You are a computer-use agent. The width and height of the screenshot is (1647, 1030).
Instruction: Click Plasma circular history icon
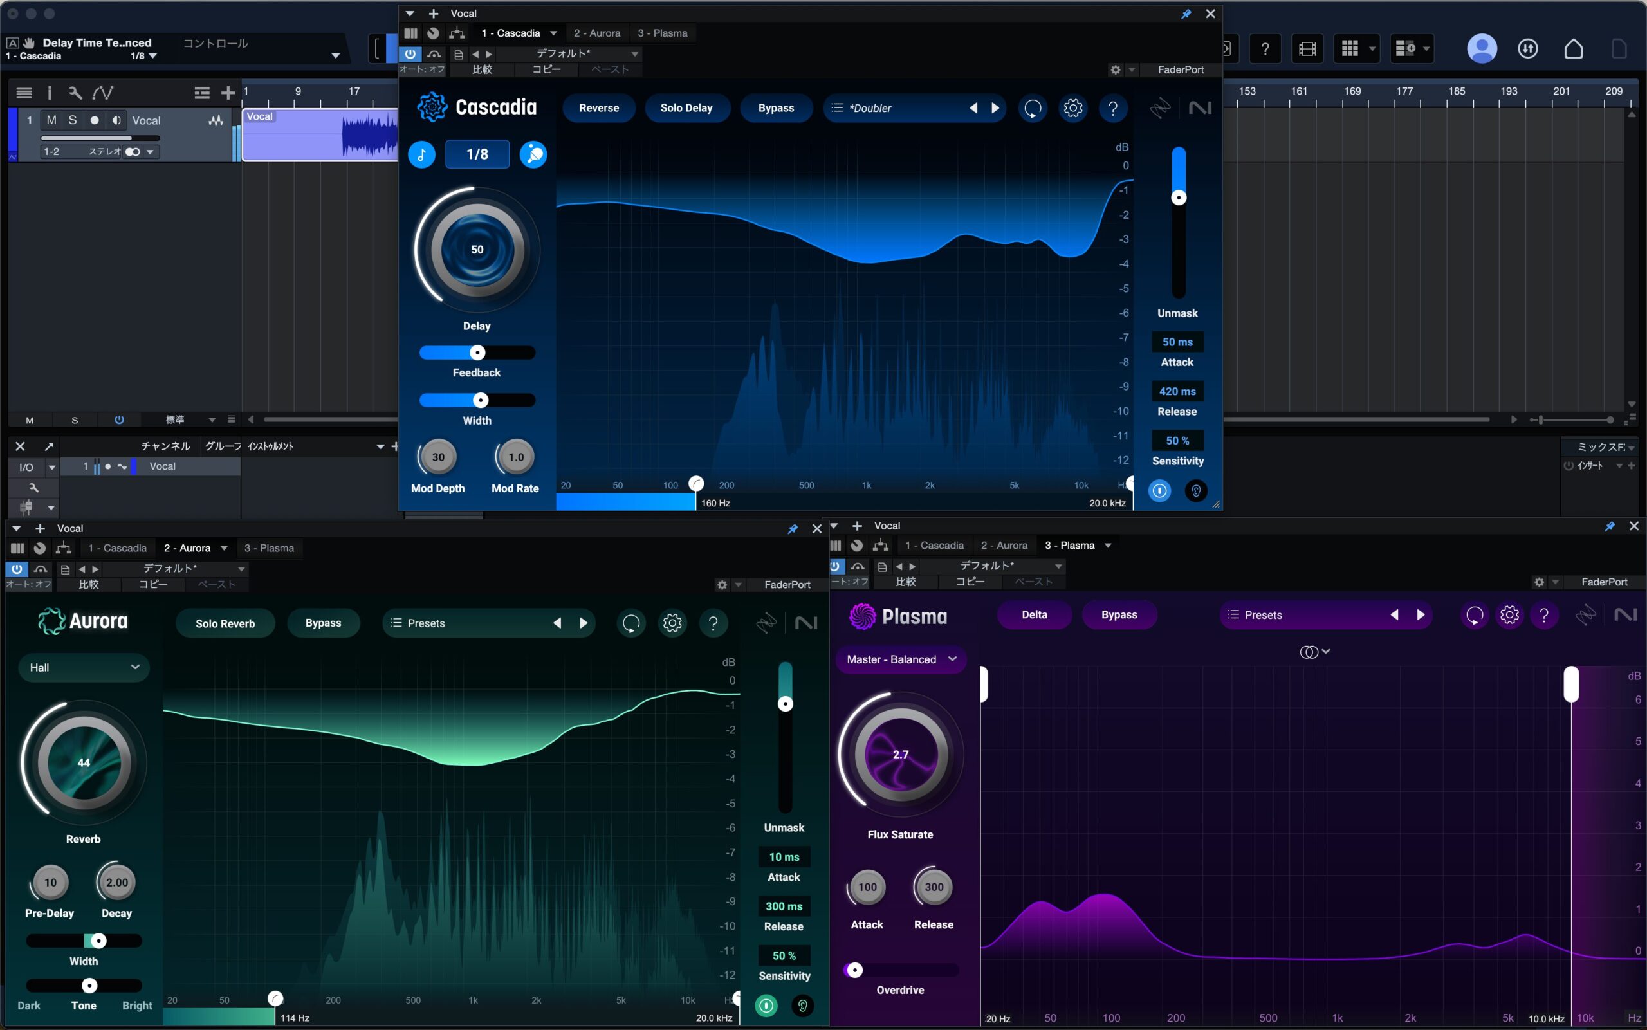point(1475,615)
